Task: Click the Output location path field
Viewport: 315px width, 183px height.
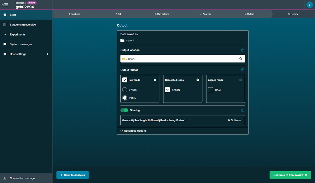Action: click(x=183, y=59)
